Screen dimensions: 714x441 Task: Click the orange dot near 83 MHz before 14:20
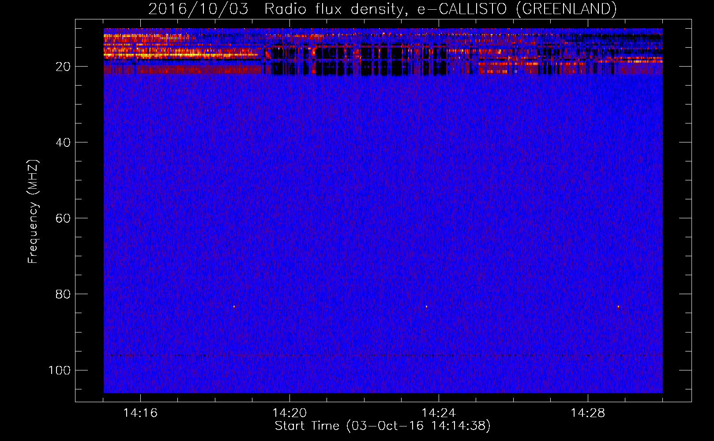coord(234,306)
